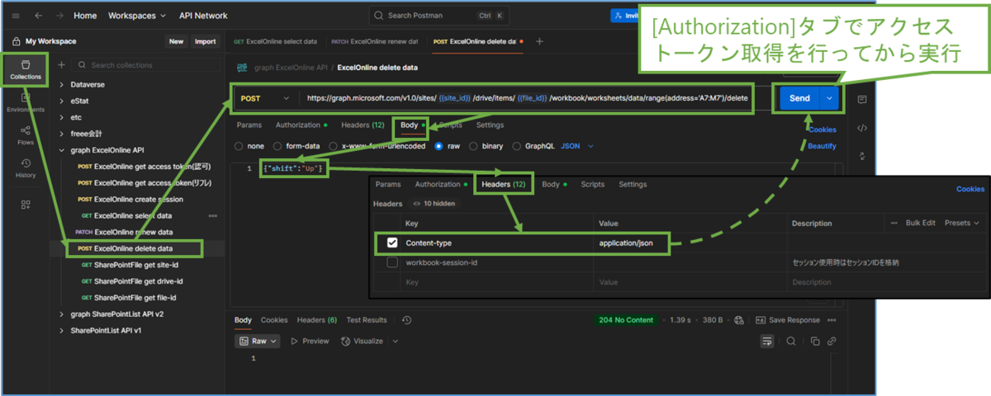Click the refresh icon in right sidebar
Screen dimensions: 991x396
pos(862,156)
